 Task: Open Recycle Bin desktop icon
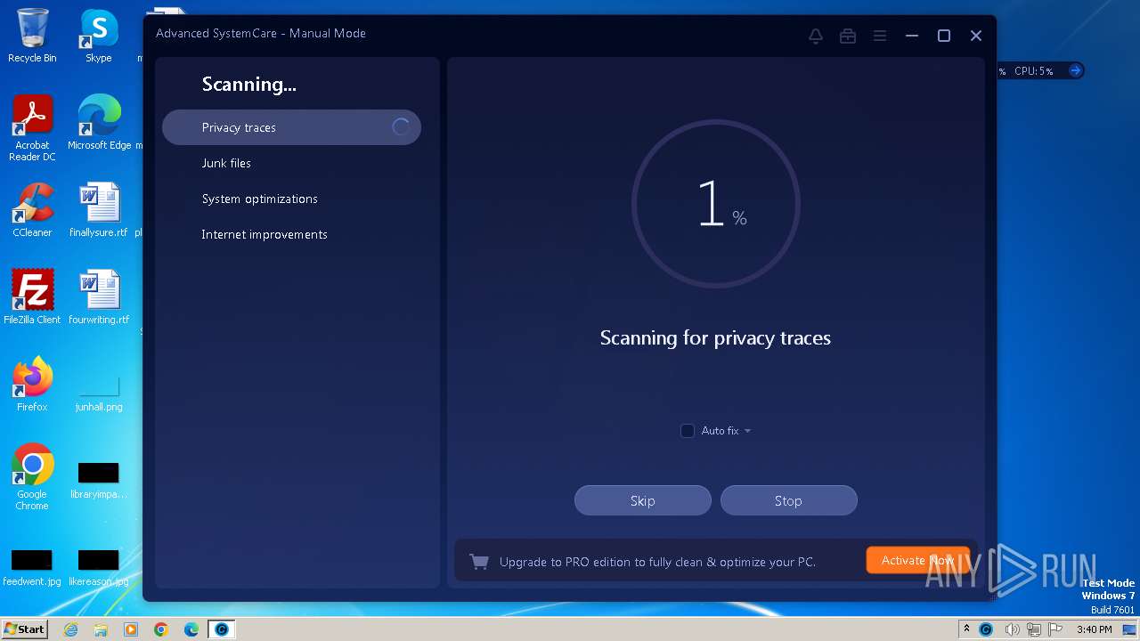click(32, 36)
